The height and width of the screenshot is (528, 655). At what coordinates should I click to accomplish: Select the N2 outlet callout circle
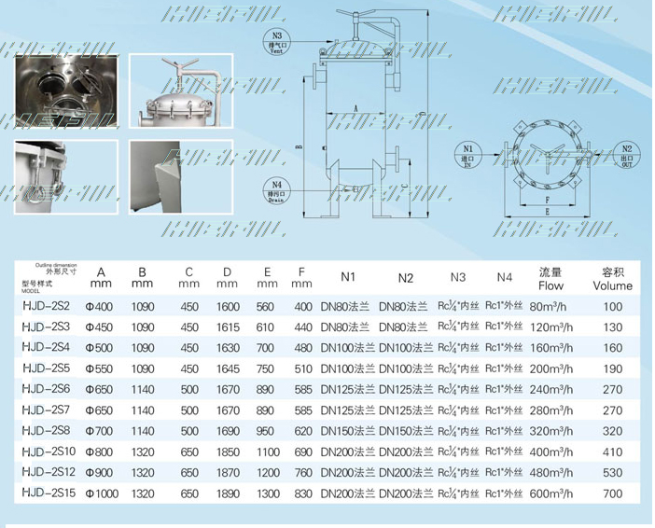627,153
